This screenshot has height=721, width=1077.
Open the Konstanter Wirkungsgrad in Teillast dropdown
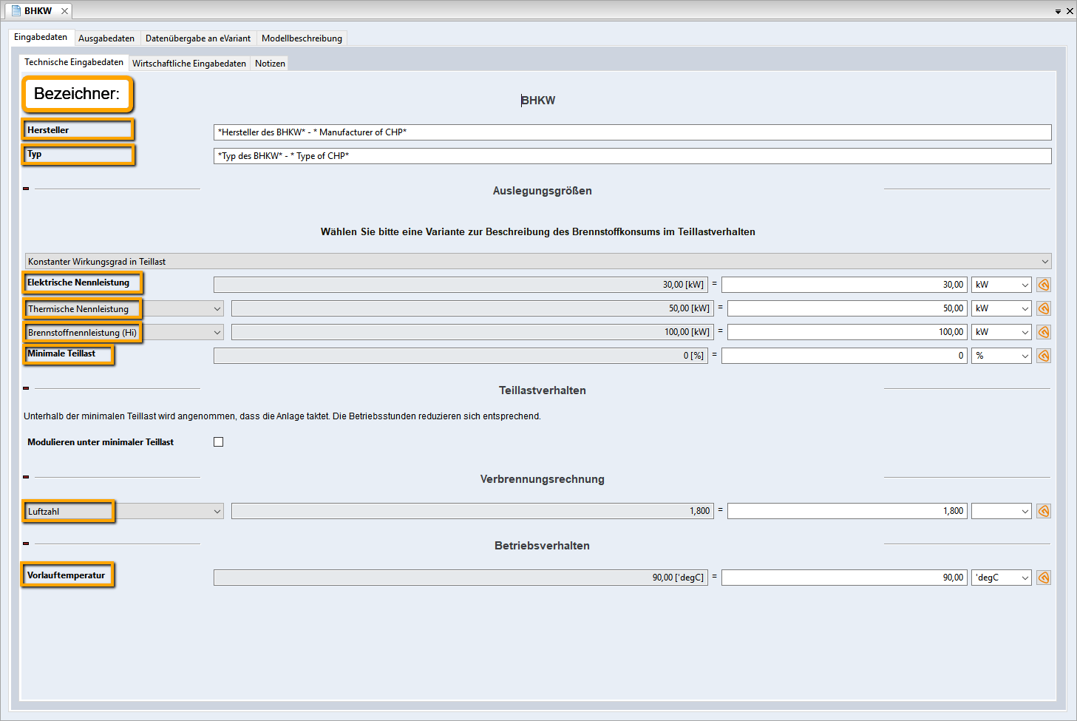[x=537, y=262]
